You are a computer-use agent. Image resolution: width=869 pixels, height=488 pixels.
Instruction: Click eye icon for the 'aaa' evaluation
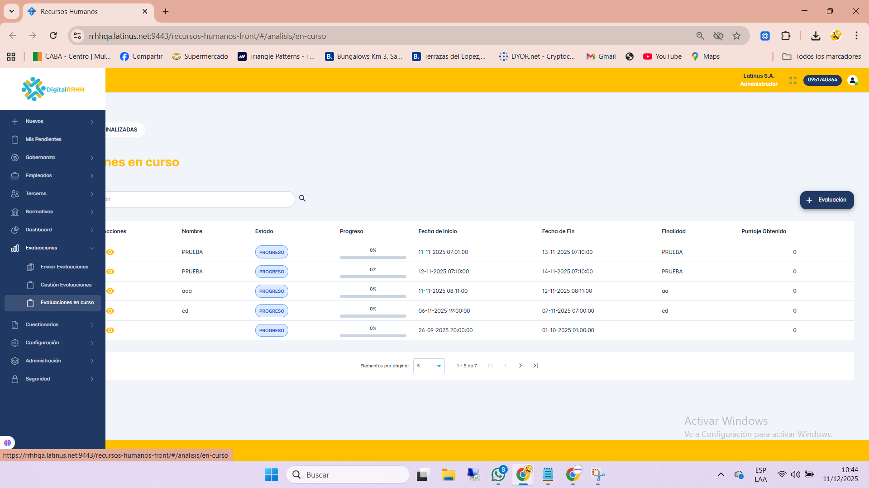110,291
